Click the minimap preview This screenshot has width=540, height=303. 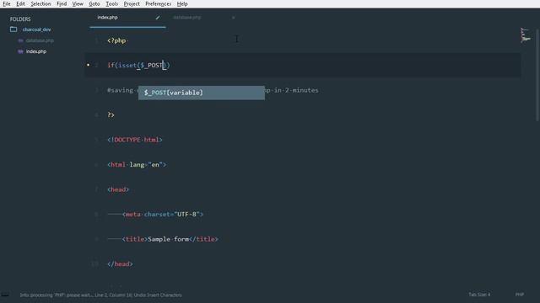[525, 35]
